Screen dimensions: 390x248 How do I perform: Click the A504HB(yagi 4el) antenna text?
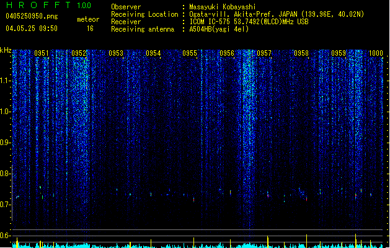coord(219,29)
